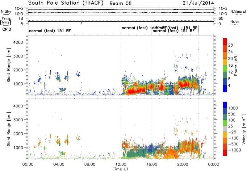Click the power panel 'Slant Range [km]' label

[9, 65]
